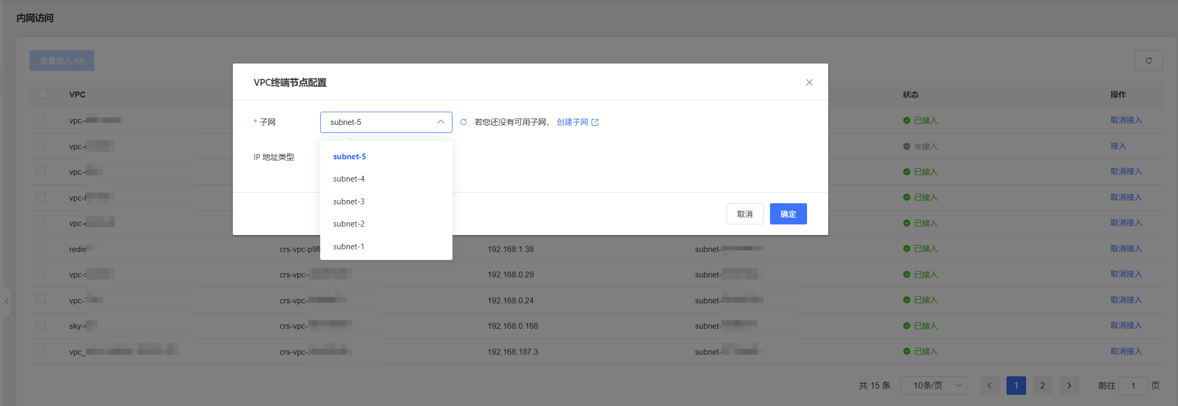This screenshot has width=1178, height=406.
Task: Click the 取消 cancel button
Action: [x=745, y=214]
